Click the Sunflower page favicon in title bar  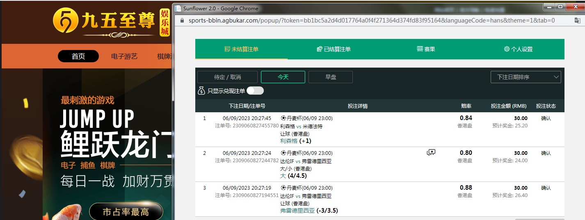pos(178,8)
